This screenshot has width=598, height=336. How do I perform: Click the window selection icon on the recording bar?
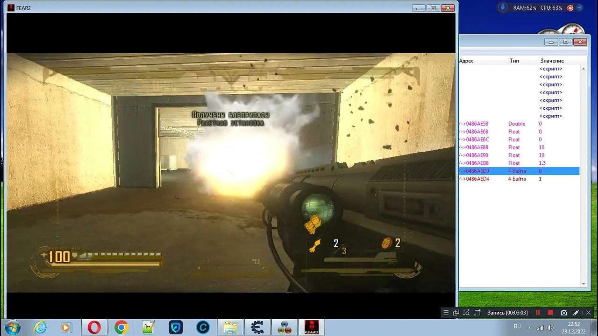[456, 313]
